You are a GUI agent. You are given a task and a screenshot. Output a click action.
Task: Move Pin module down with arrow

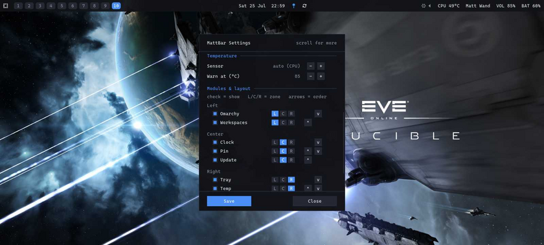pyautogui.click(x=318, y=151)
